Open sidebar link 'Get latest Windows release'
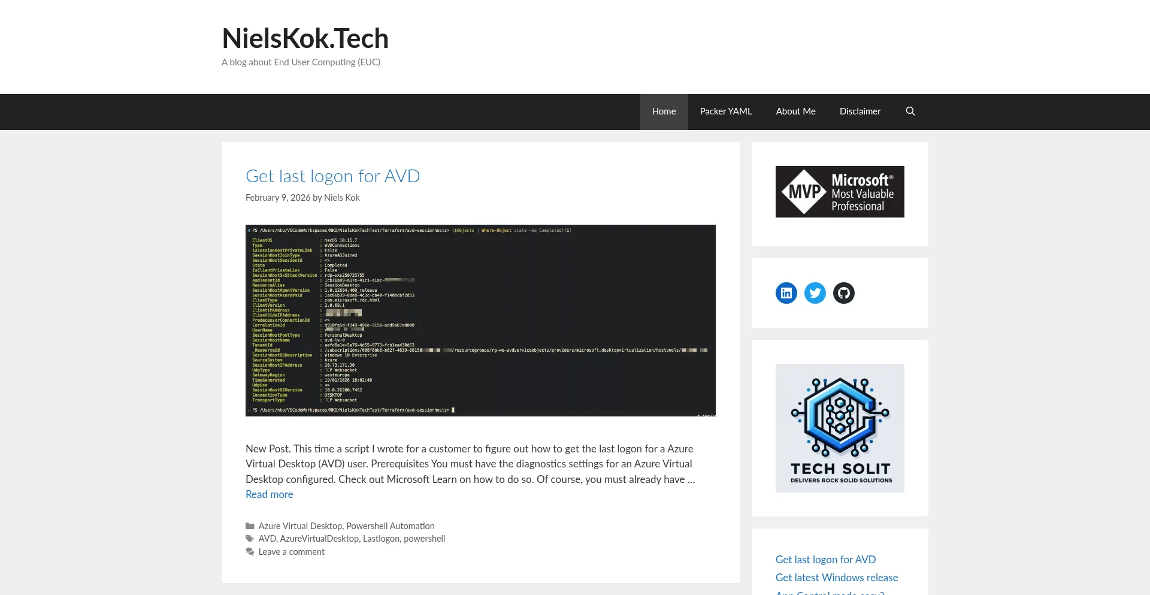This screenshot has width=1150, height=595. click(x=837, y=578)
